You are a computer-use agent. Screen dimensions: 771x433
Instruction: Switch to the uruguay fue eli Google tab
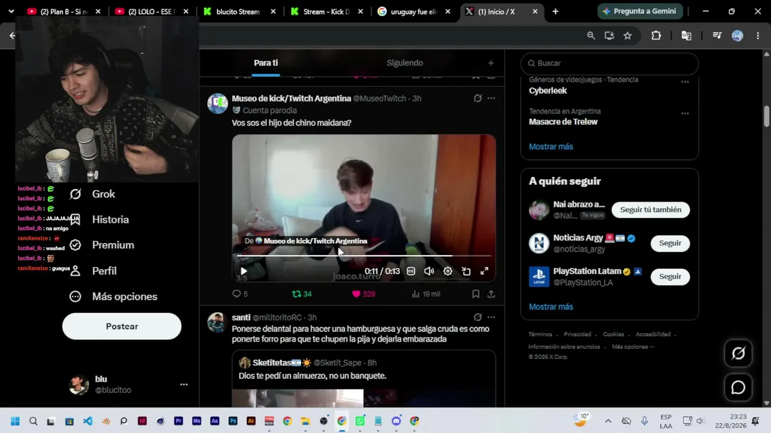tap(414, 11)
